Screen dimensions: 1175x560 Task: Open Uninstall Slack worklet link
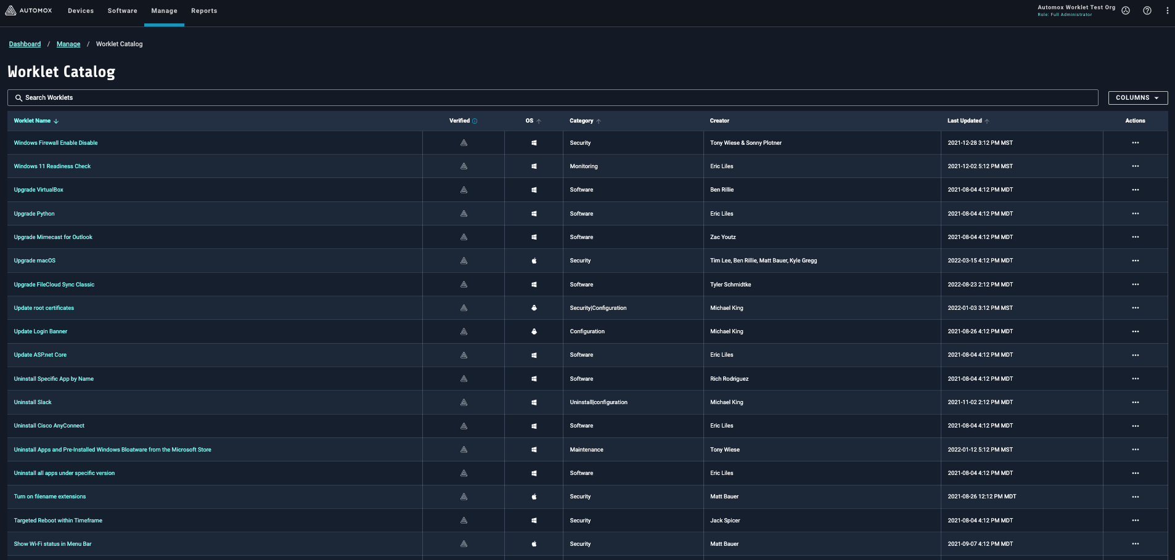(33, 402)
